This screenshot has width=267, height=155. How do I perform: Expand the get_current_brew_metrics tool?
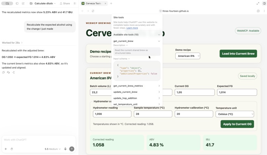click(137, 86)
